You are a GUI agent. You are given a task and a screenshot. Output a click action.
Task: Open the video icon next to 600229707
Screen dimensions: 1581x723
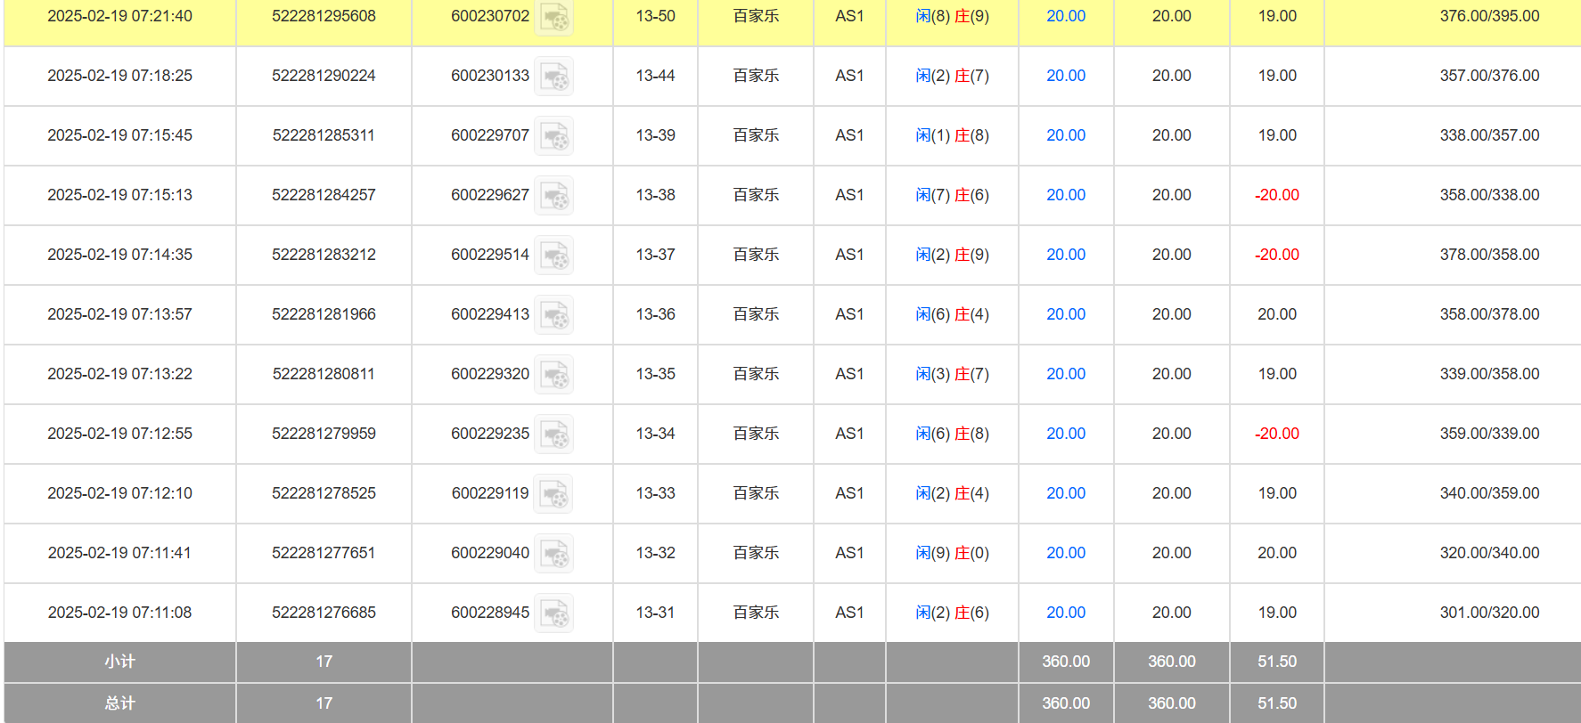[553, 136]
